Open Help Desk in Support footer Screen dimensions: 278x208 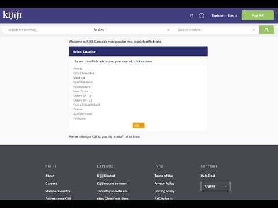click(208, 176)
